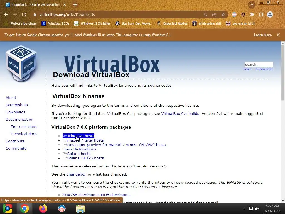285x214 pixels.
Task: Open Linux distributions link
Action: point(79,149)
